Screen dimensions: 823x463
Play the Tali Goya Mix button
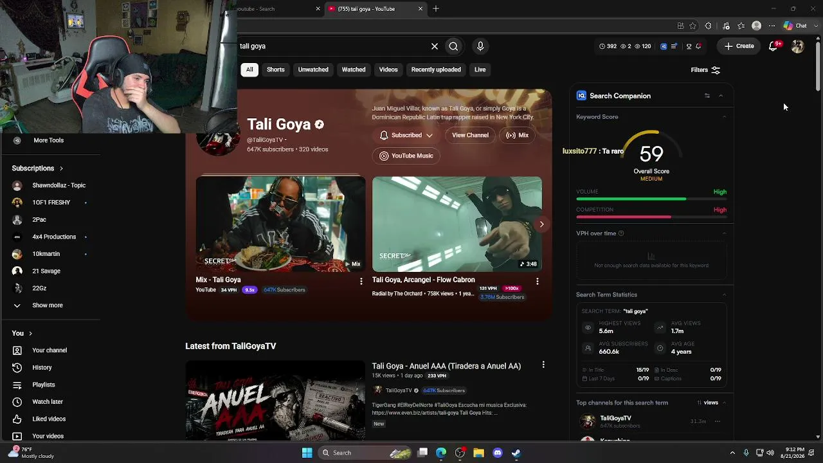click(x=517, y=135)
